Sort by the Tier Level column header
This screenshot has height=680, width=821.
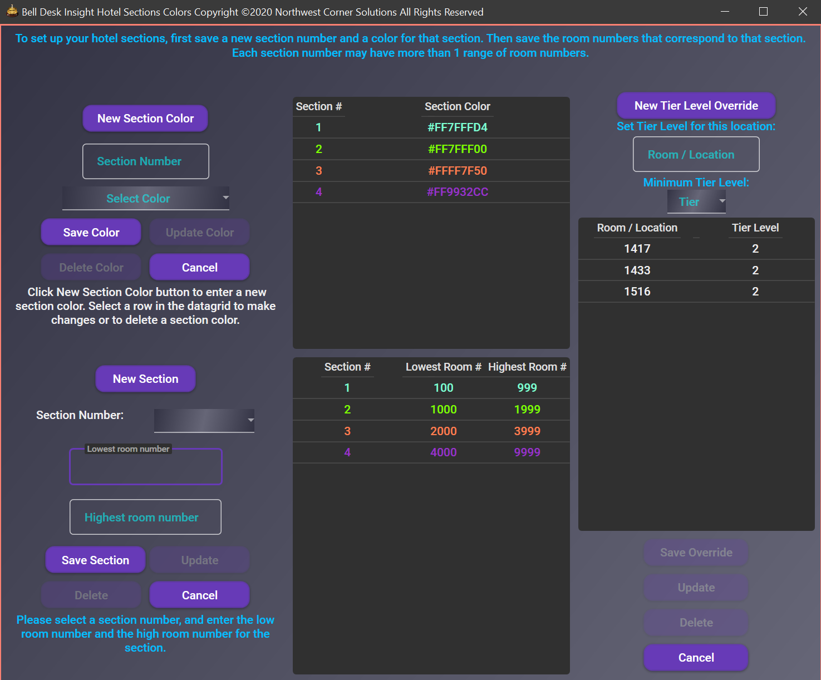click(755, 228)
